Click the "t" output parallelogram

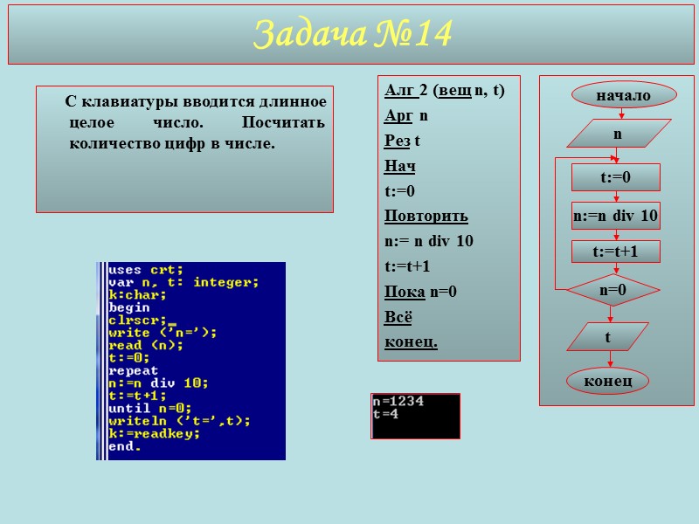click(x=609, y=338)
